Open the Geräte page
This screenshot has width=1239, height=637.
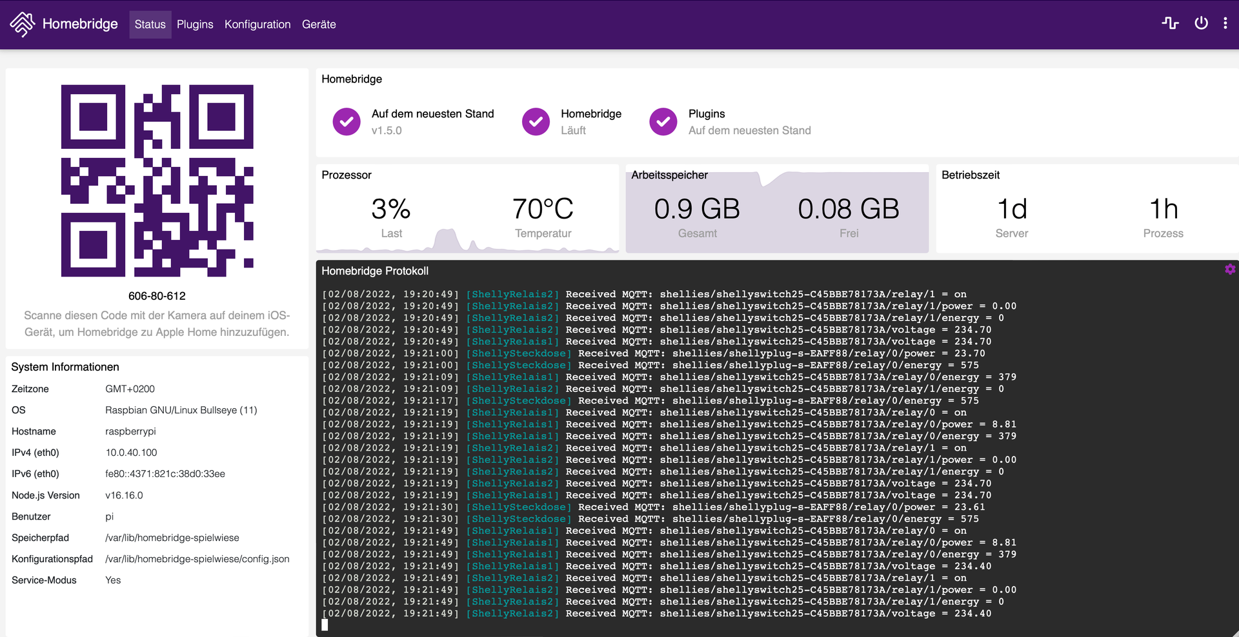[319, 24]
